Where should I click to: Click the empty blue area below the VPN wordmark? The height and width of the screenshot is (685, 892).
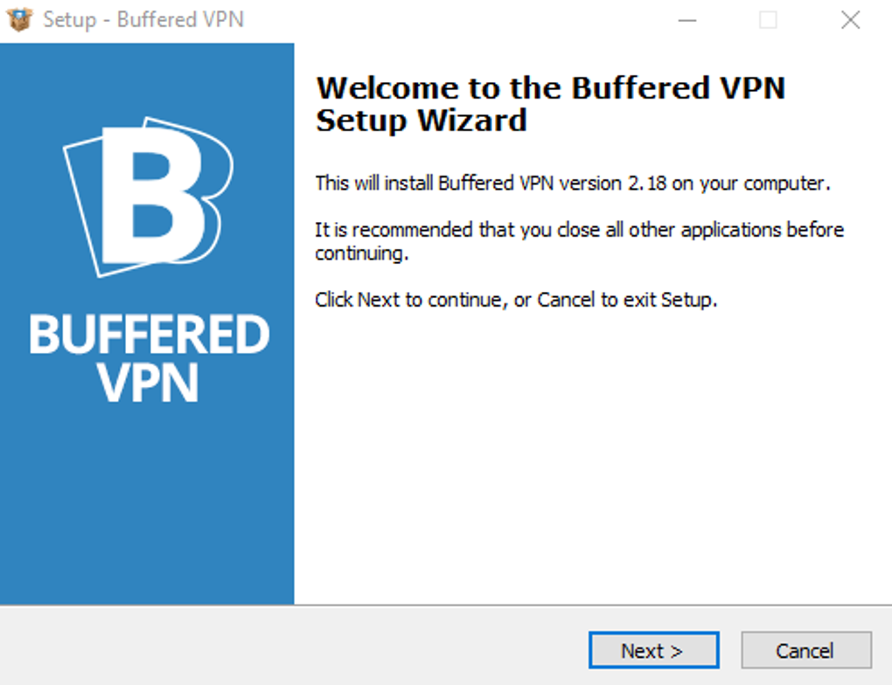tap(147, 507)
